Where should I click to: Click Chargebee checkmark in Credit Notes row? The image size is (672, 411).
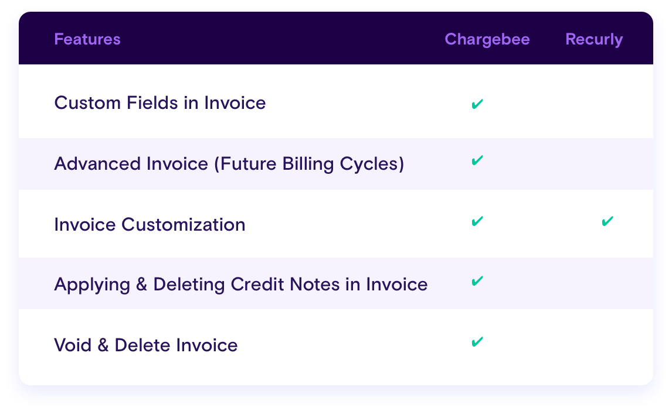coord(477,282)
